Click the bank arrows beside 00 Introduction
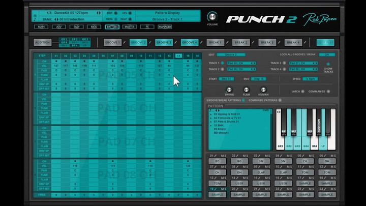This screenshot has height=206, width=366. [56, 19]
